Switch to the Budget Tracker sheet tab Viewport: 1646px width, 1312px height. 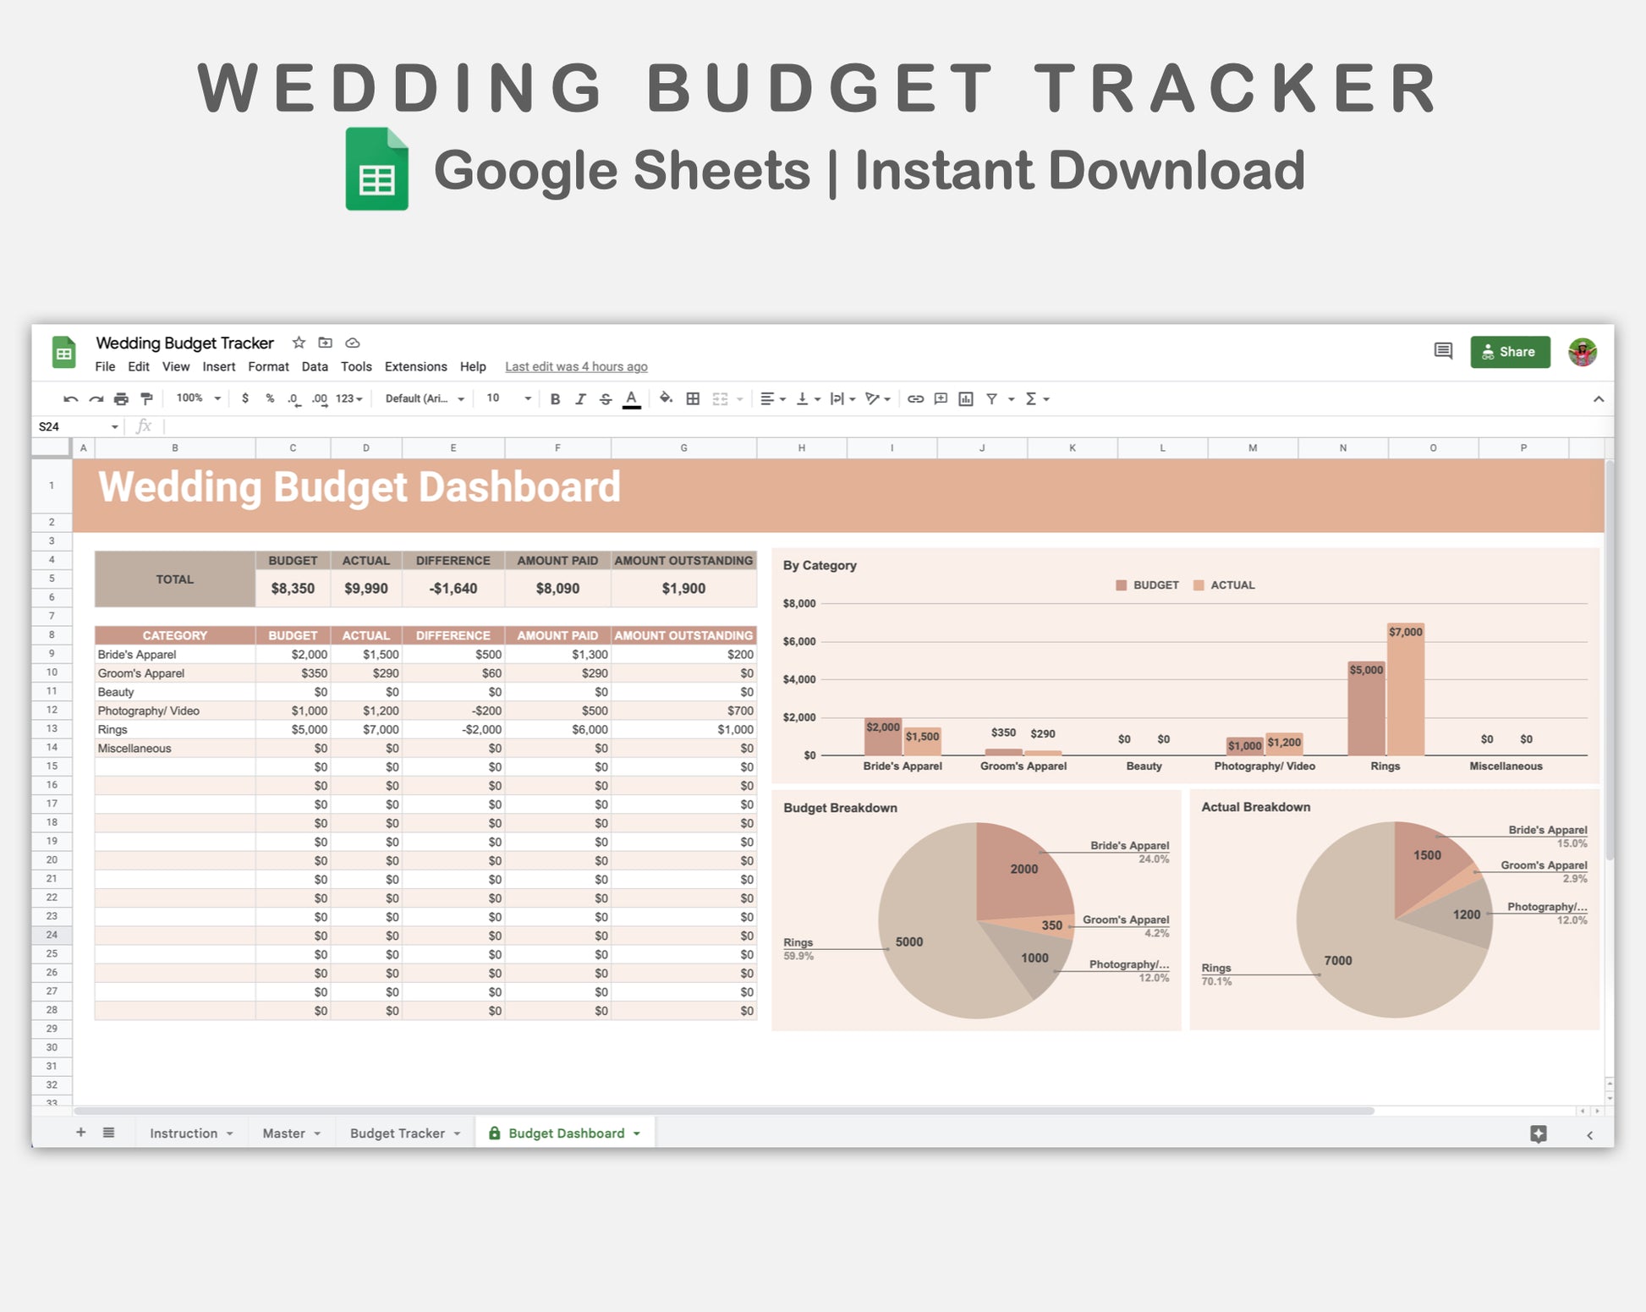click(397, 1133)
